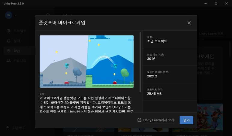Expand the account dropdown arrow
Viewport: 232px width, 136px height.
pyautogui.click(x=16, y=15)
